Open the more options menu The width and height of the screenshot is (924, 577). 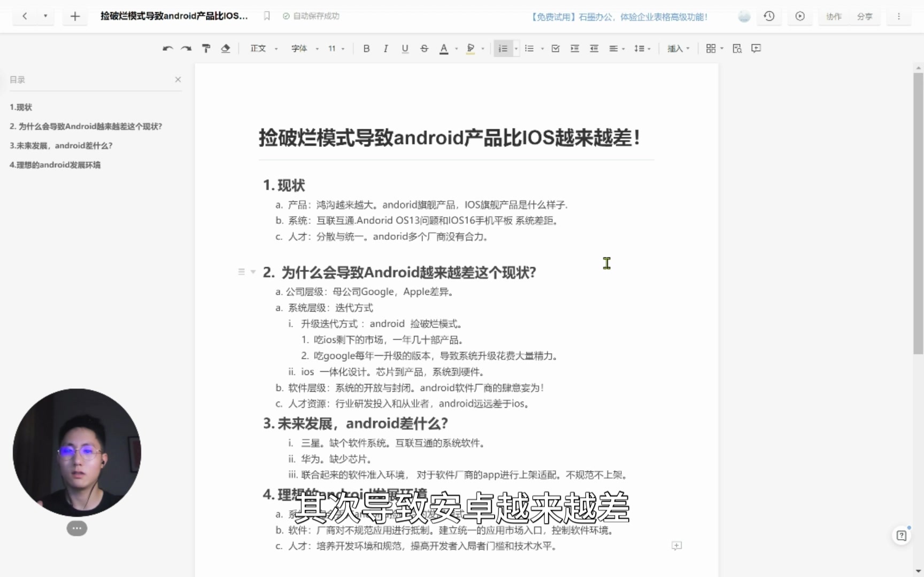coord(899,17)
